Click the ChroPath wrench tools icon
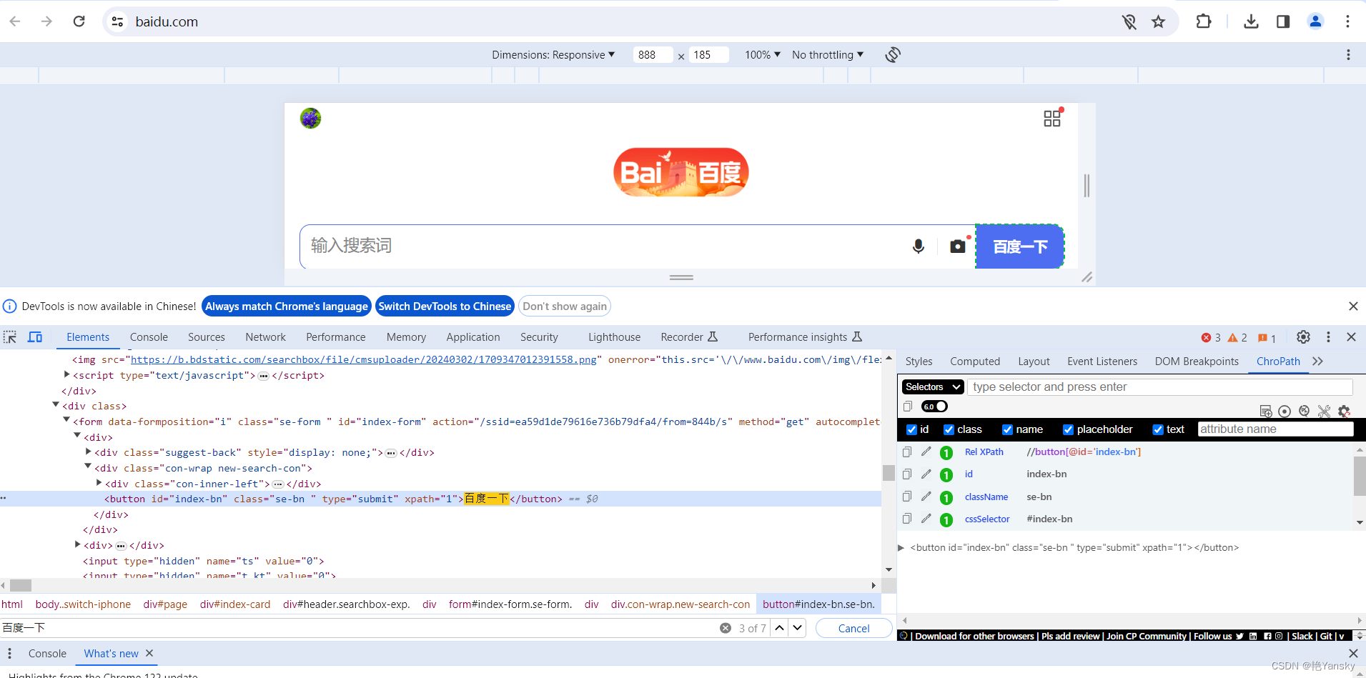 click(1325, 411)
